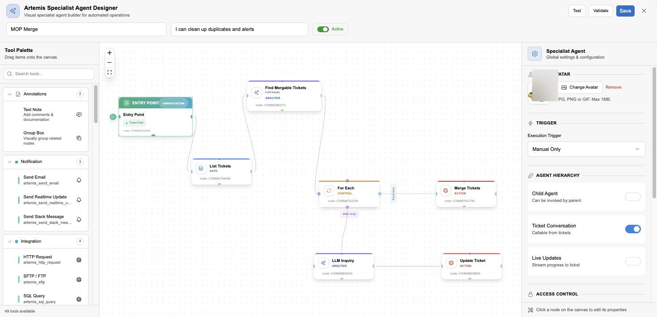This screenshot has height=317, width=657.
Task: Click the Update Ticket action icon
Action: (x=451, y=263)
